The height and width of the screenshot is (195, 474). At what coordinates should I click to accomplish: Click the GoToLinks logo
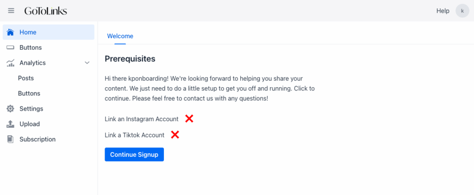click(x=45, y=11)
